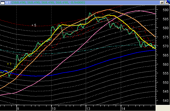Select the yellow +1 band annotation
This screenshot has height=111, width=170.
tap(9, 64)
